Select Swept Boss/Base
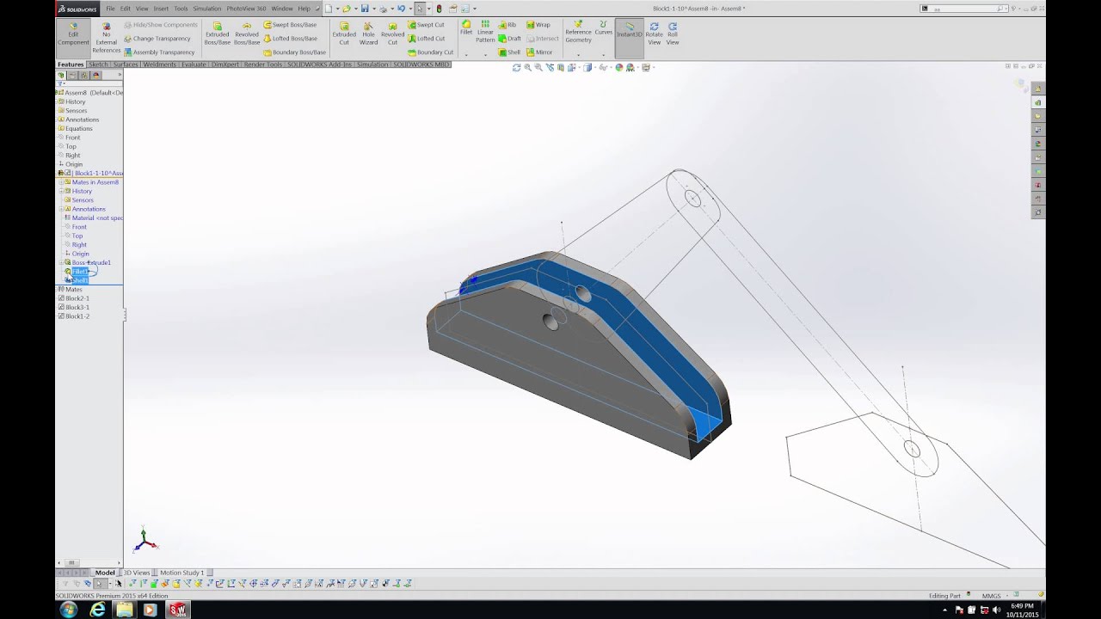Viewport: 1101px width, 619px height. [x=290, y=25]
